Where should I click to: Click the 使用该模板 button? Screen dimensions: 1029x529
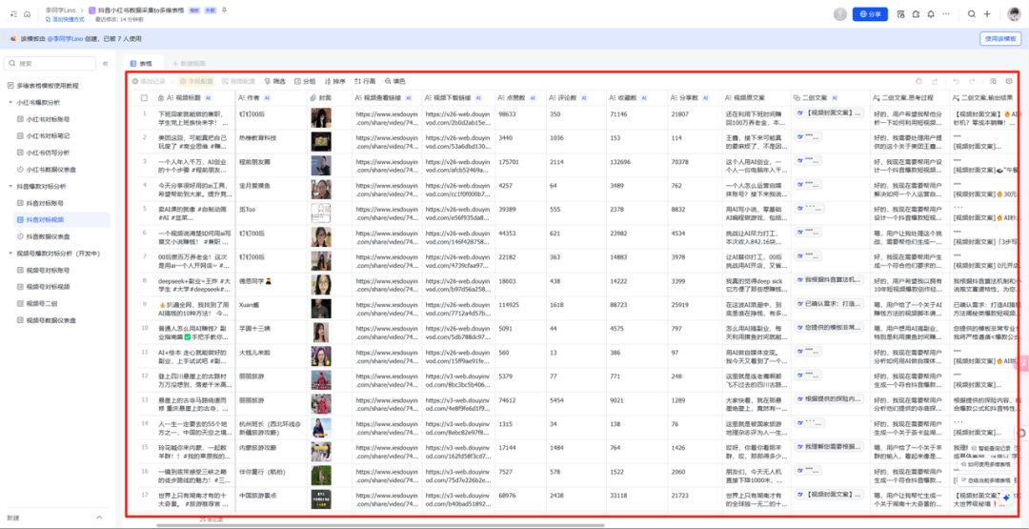point(1000,39)
